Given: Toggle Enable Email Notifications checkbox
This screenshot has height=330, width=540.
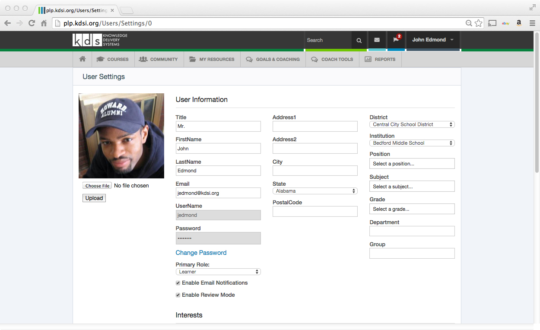Looking at the screenshot, I should [x=178, y=283].
